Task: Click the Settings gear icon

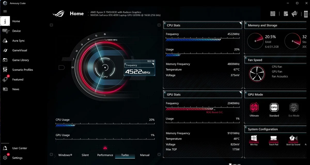Action: click(x=5, y=158)
